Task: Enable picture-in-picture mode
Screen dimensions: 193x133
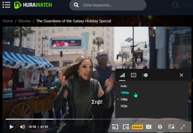Action: coord(171,127)
